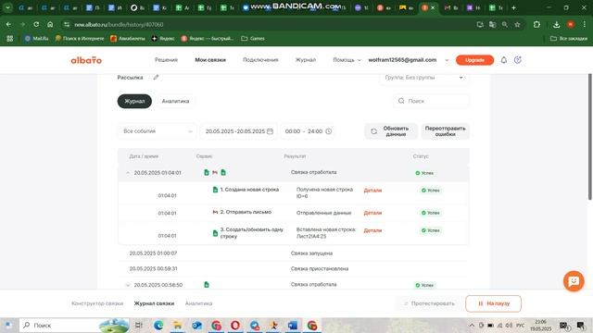
Task: Open the browser menu three dots
Action: coord(585,25)
